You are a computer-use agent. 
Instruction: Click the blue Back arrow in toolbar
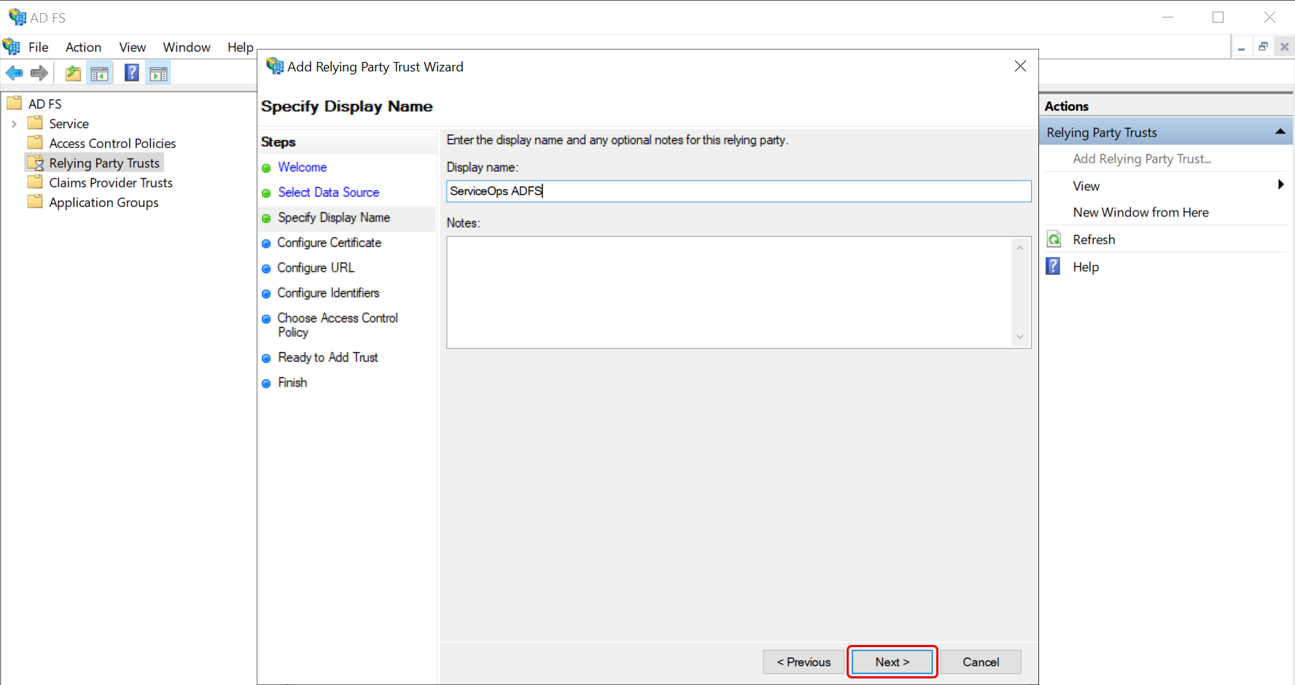click(x=14, y=73)
